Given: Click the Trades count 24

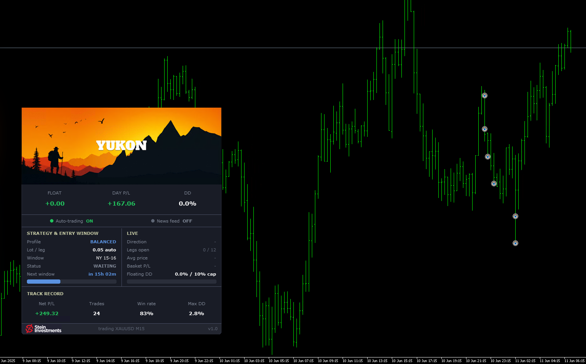Looking at the screenshot, I should [97, 314].
